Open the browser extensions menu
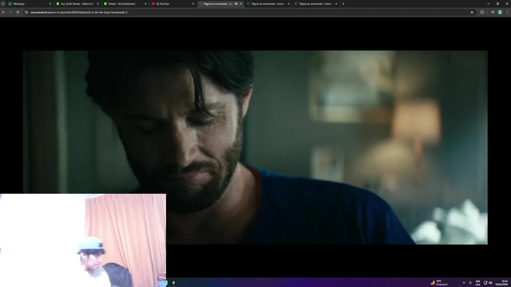Image resolution: width=511 pixels, height=287 pixels. point(482,12)
